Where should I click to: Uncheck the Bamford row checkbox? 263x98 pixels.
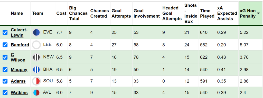point(5,45)
